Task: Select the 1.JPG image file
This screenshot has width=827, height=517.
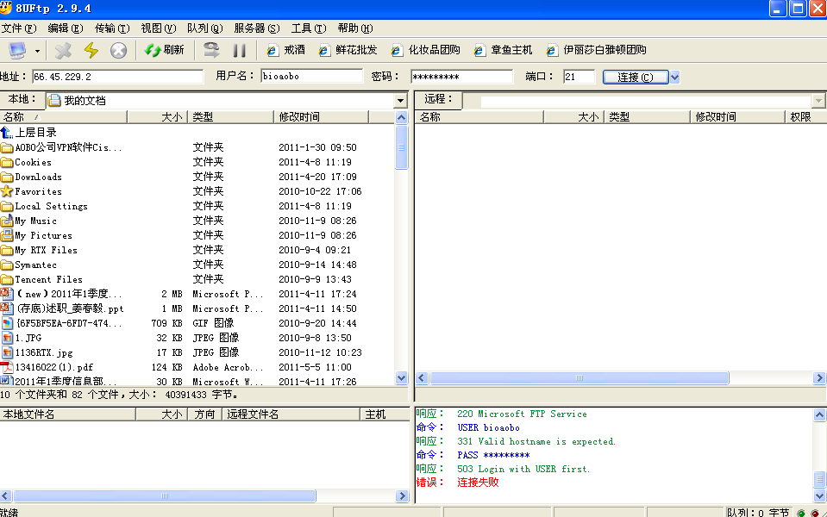Action: coord(22,338)
